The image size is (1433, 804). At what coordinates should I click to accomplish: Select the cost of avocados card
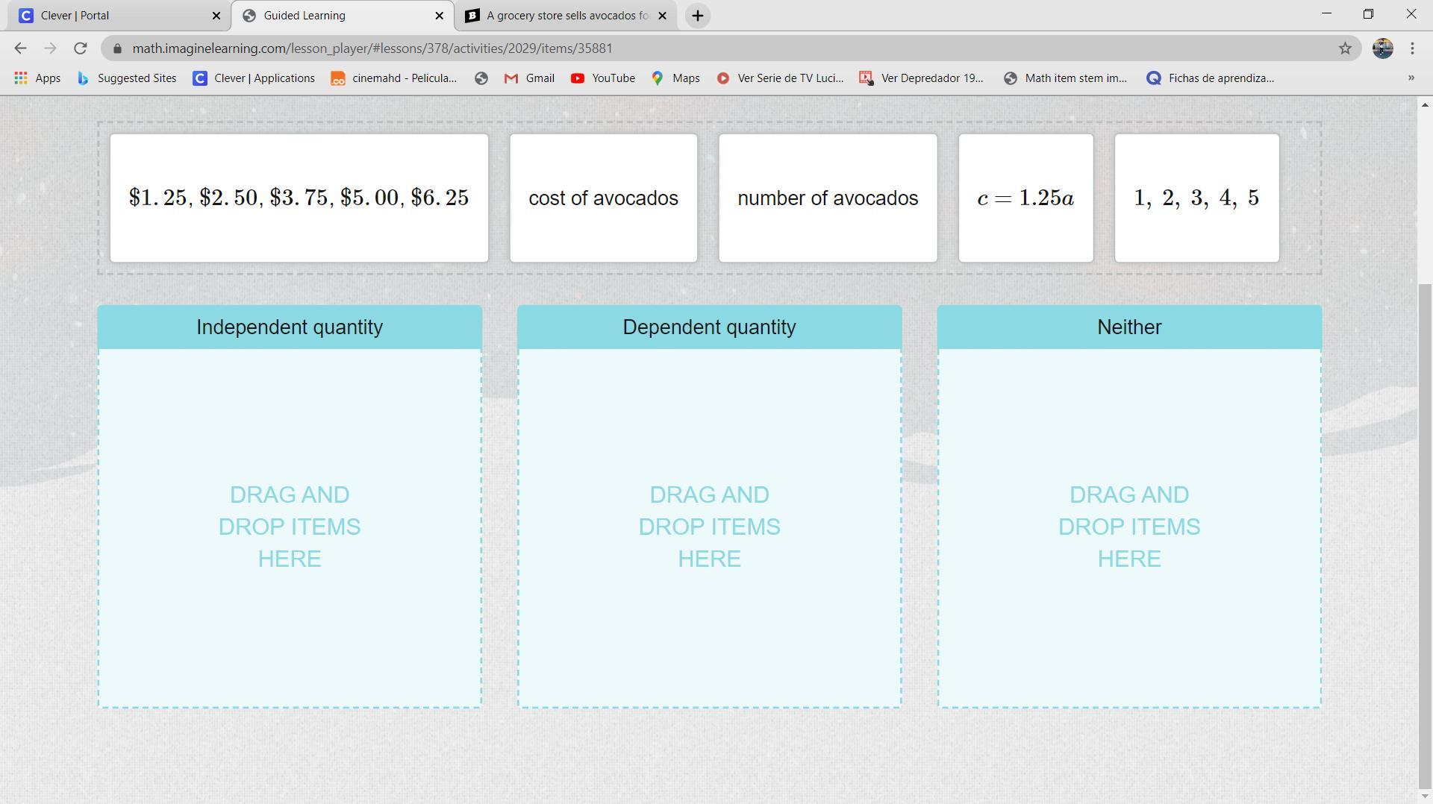click(x=604, y=198)
